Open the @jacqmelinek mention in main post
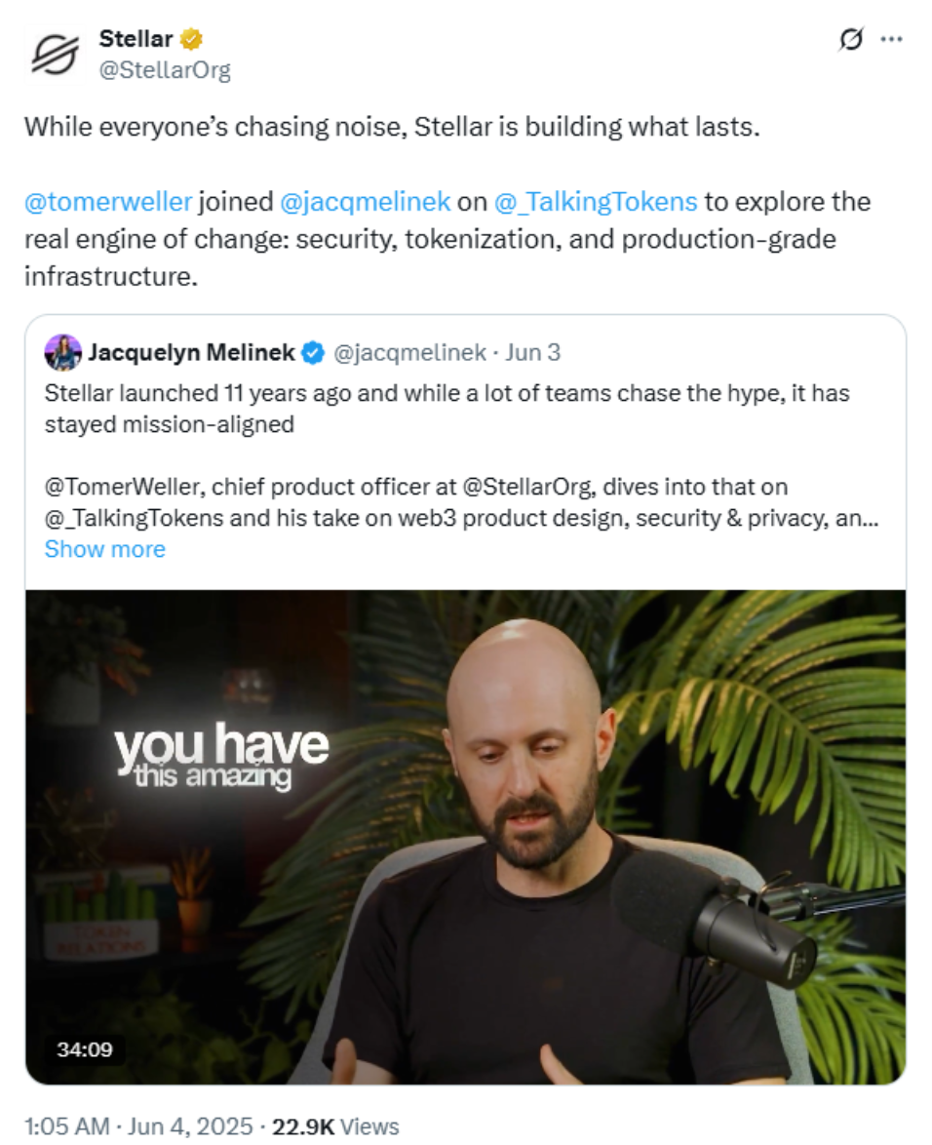 [x=365, y=202]
